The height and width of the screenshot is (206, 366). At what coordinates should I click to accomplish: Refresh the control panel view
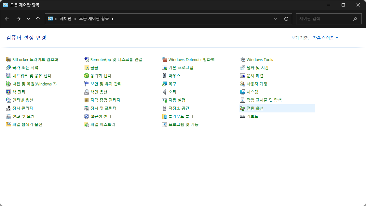coord(286,19)
